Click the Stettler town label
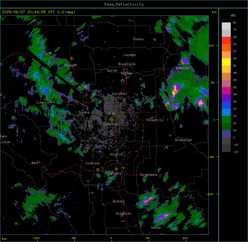Image resolution: width=248 pixels, height=242 pixels. point(182,68)
